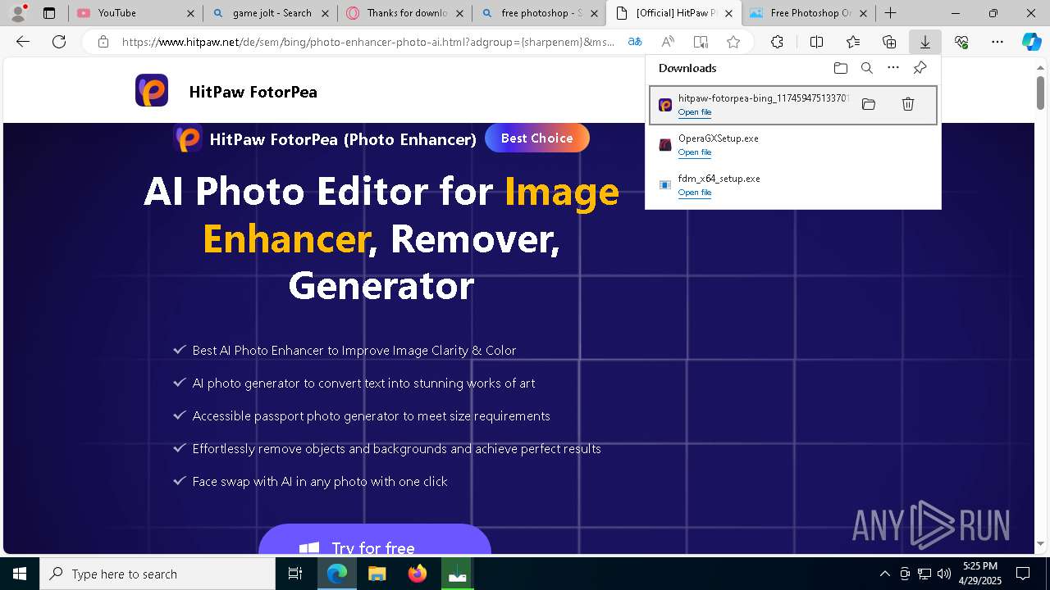Open a new browser tab

[891, 13]
